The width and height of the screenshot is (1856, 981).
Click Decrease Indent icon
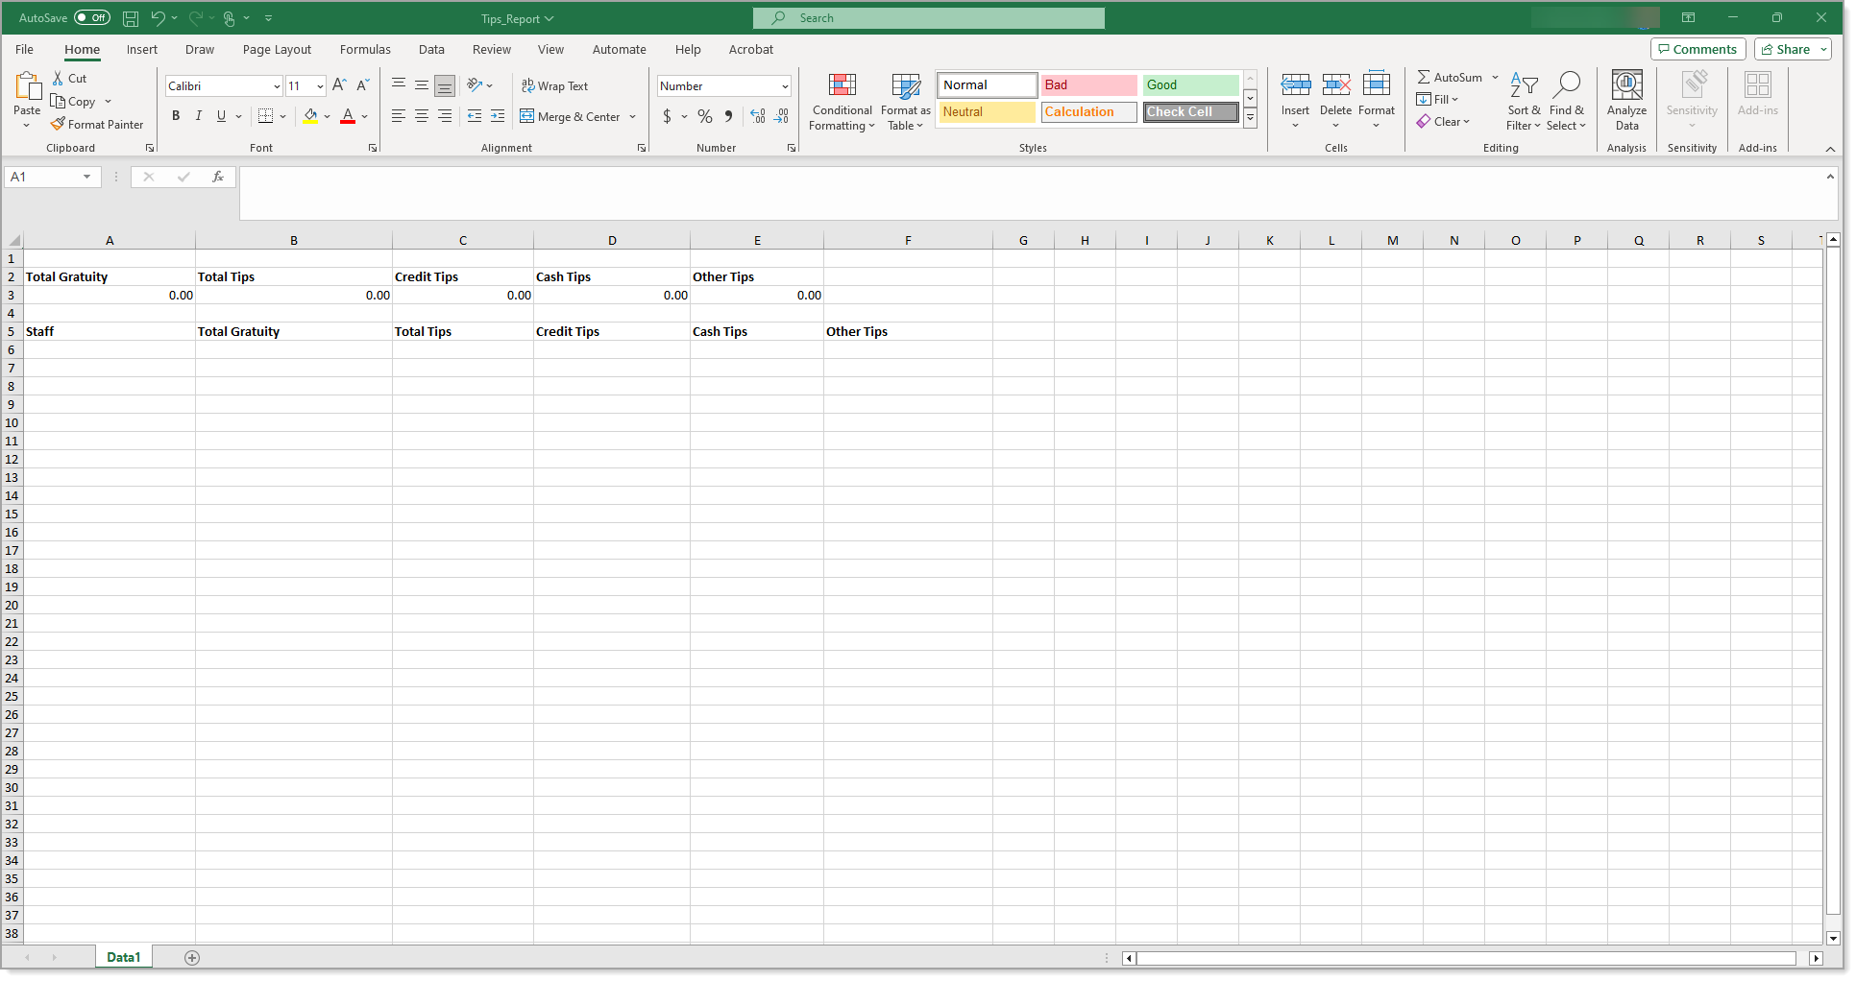point(475,116)
